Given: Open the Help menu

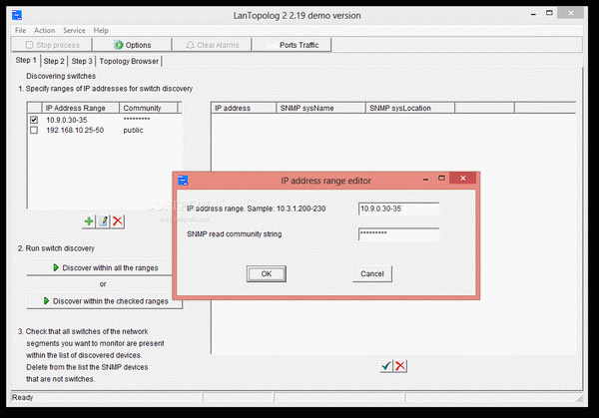Looking at the screenshot, I should [101, 30].
